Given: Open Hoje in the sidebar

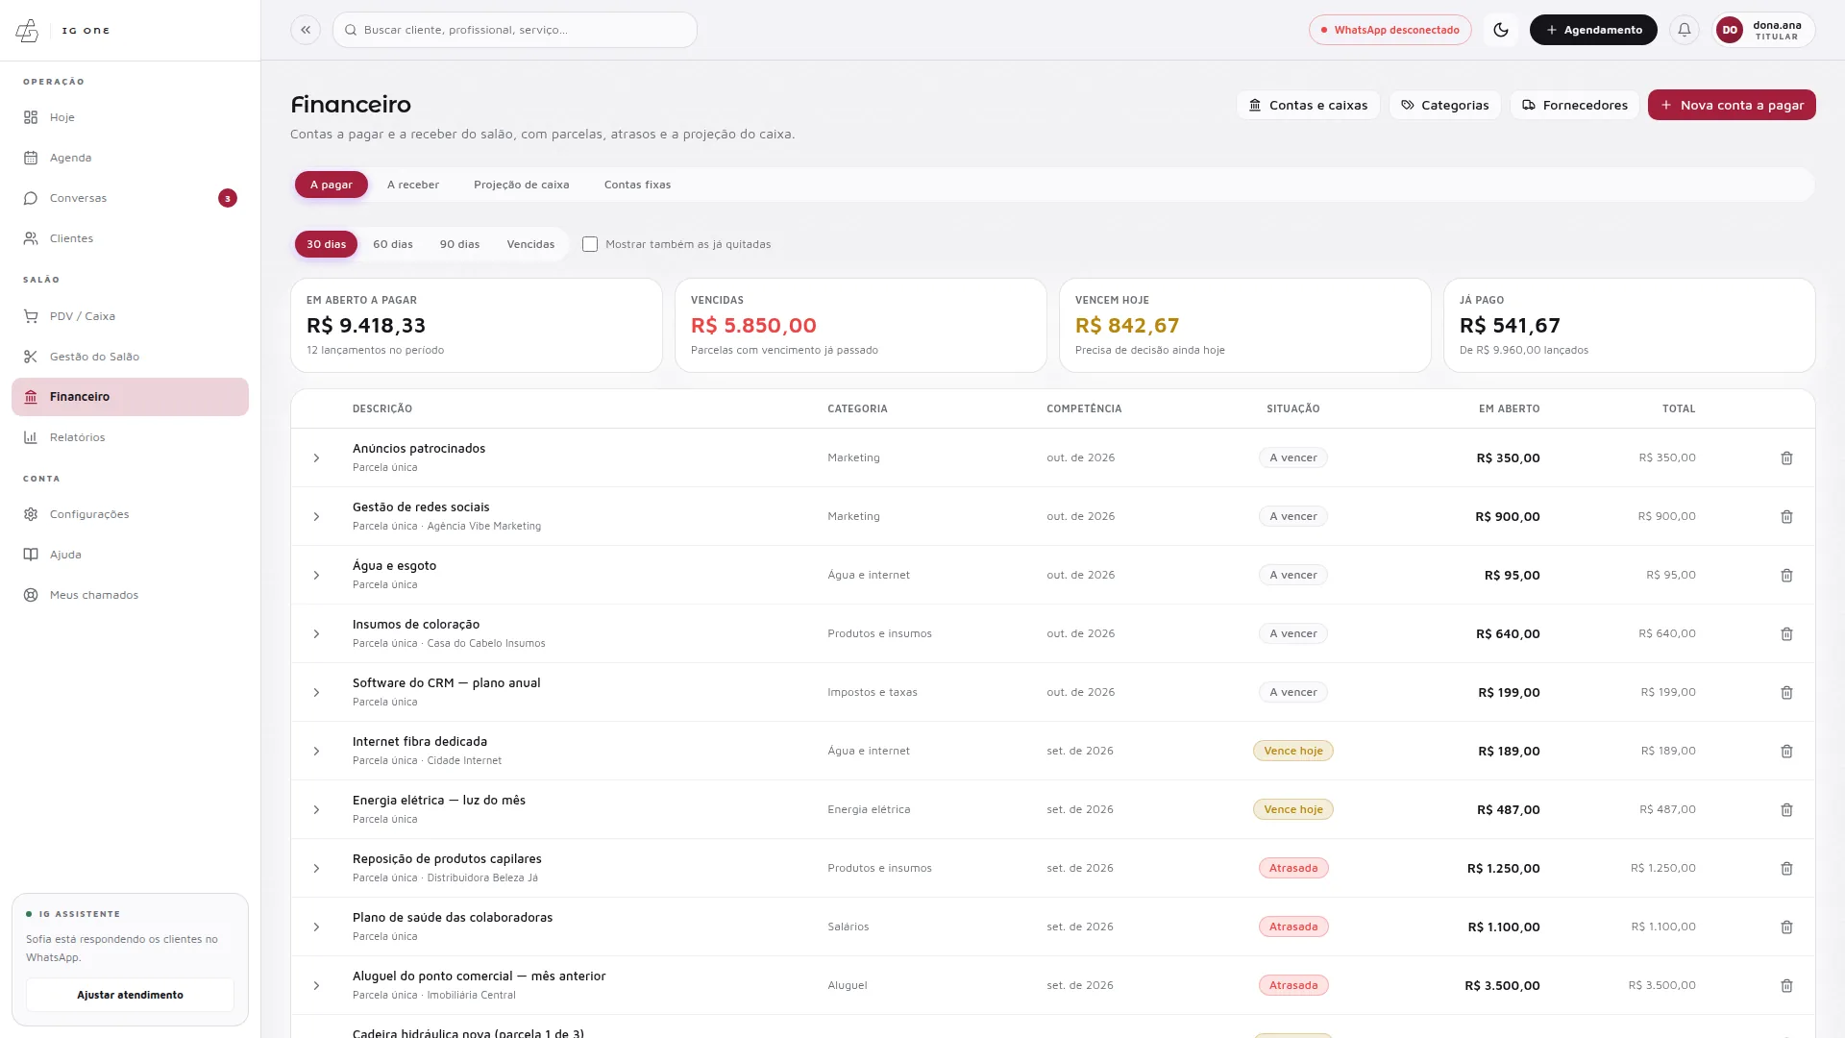Looking at the screenshot, I should coord(130,117).
